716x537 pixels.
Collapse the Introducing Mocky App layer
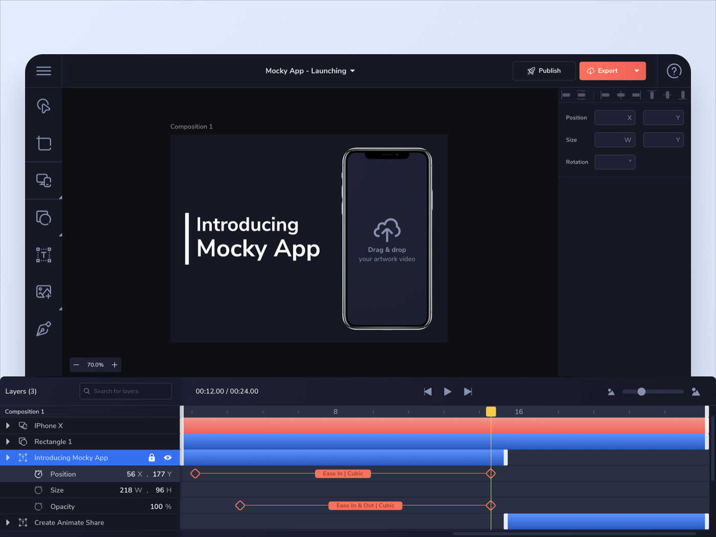click(x=8, y=458)
